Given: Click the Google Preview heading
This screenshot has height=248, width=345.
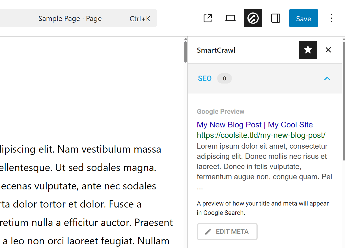Looking at the screenshot, I should (x=221, y=112).
